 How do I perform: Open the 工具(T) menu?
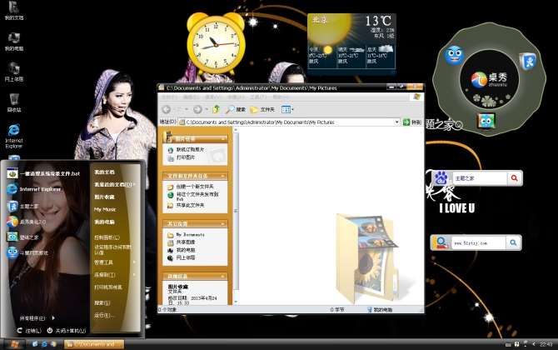click(258, 97)
